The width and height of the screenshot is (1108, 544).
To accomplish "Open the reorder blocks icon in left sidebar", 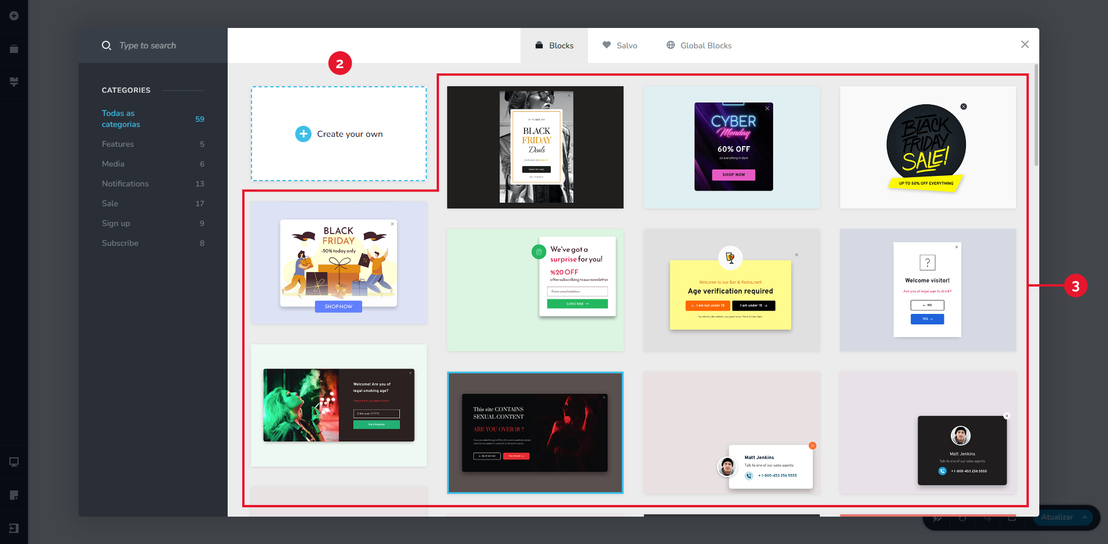I will tap(14, 50).
